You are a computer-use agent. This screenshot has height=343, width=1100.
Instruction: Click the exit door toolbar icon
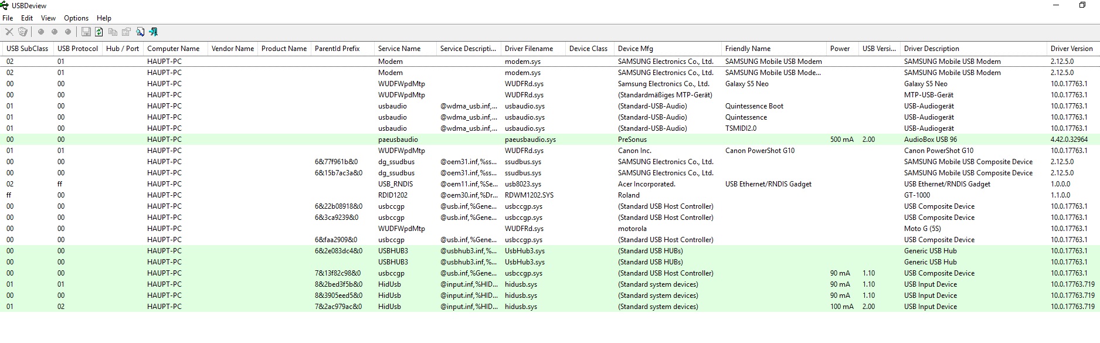(154, 32)
